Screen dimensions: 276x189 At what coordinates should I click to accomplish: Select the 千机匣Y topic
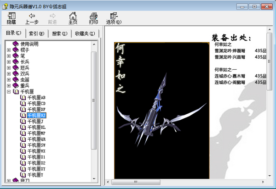click(35, 175)
